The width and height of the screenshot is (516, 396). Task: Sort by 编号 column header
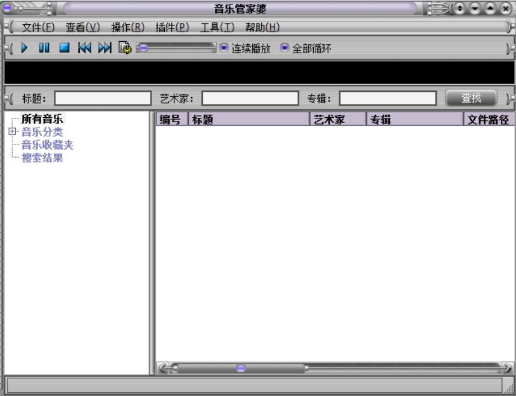point(171,119)
